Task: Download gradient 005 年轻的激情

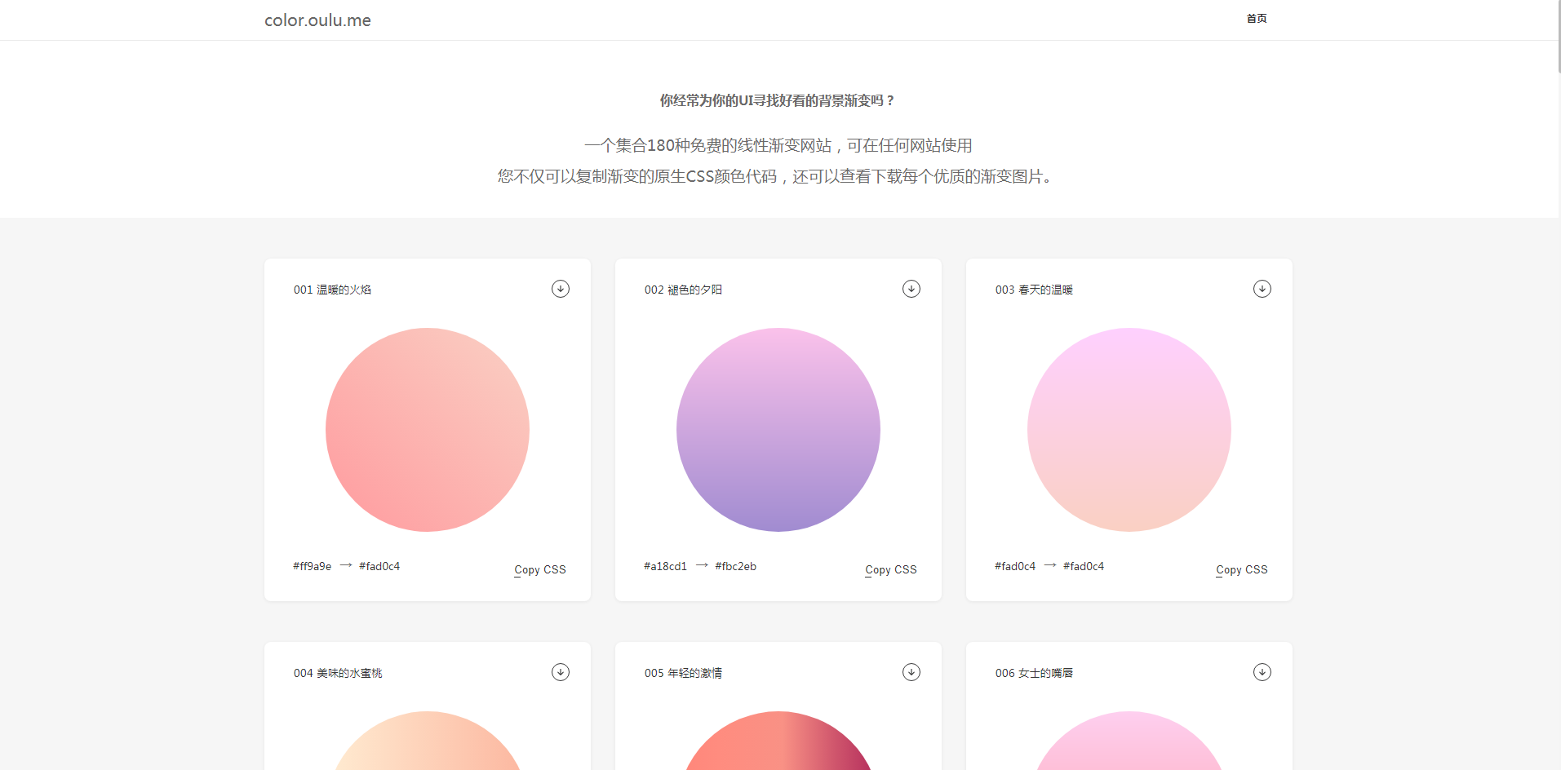Action: coord(911,672)
